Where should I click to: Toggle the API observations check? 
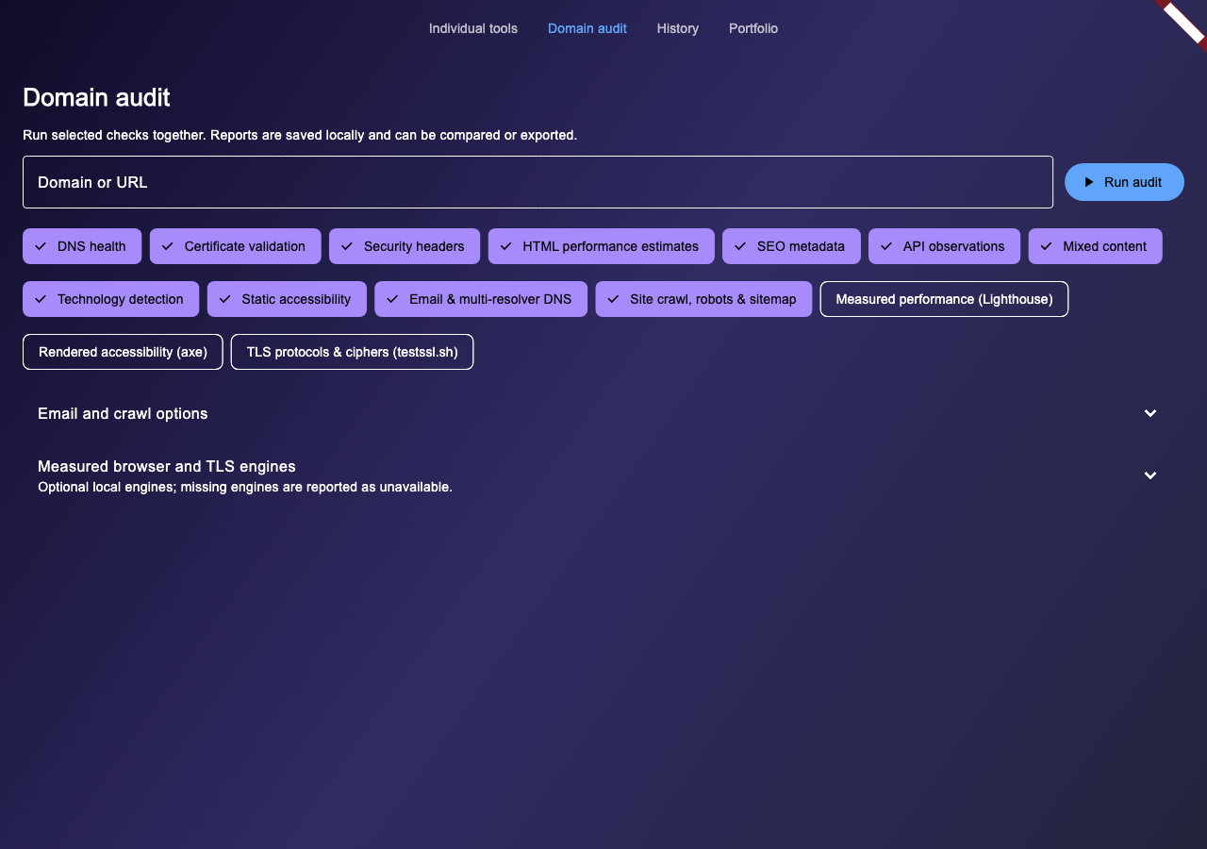pyautogui.click(x=944, y=246)
